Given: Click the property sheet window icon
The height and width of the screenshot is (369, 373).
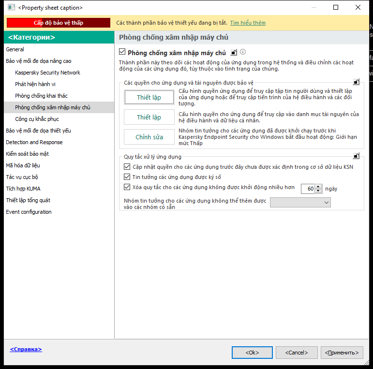Looking at the screenshot, I should 11,7.
